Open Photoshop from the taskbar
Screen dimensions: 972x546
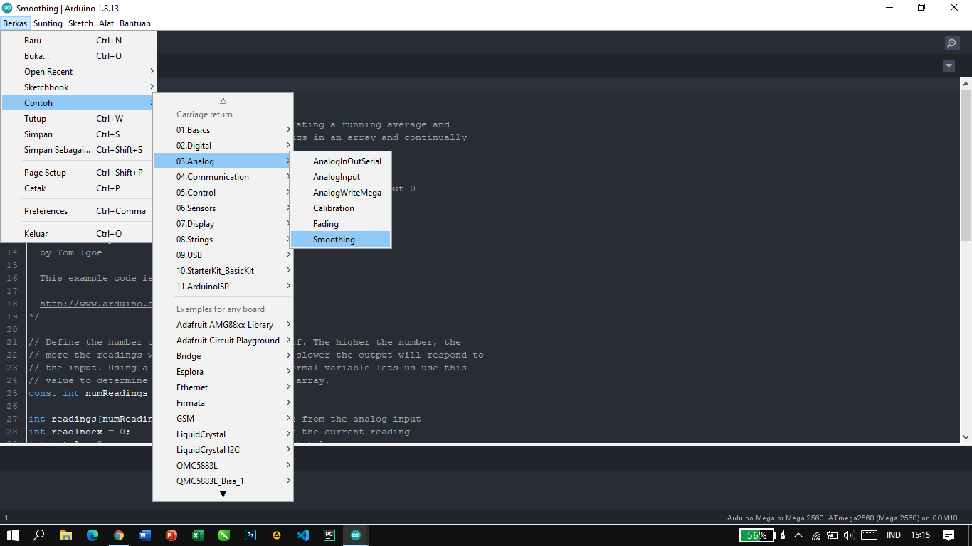(250, 535)
